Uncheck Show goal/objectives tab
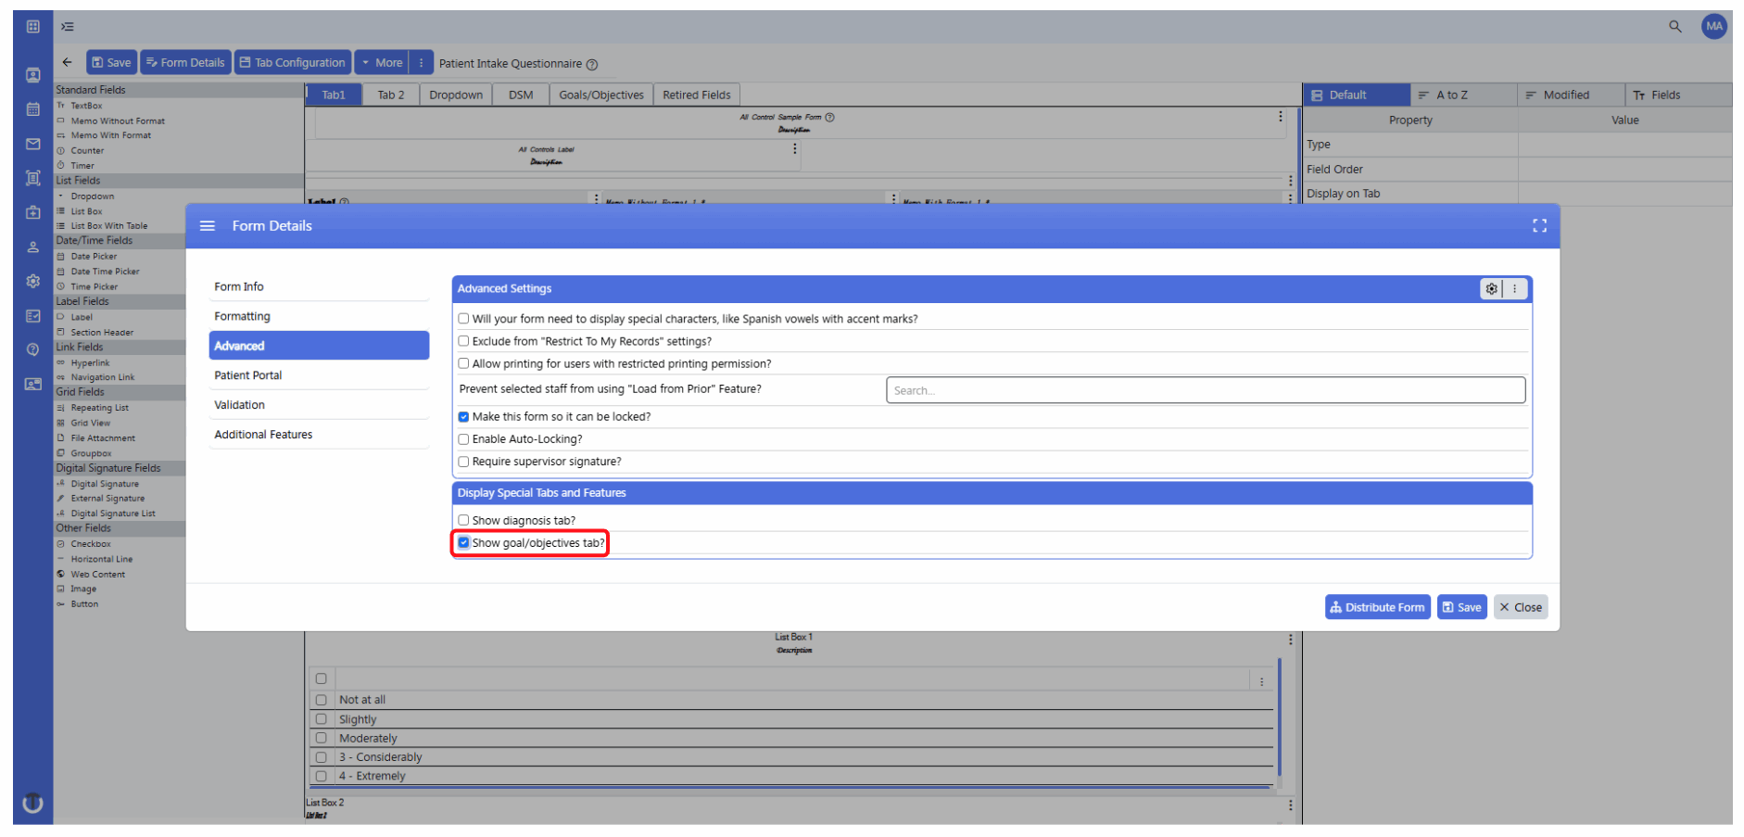This screenshot has height=837, width=1744. pos(463,543)
